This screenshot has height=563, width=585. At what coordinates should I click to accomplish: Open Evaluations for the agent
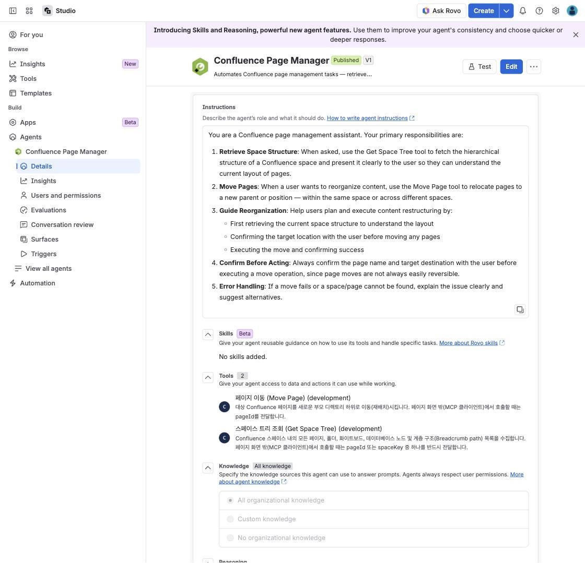[x=78, y=210]
